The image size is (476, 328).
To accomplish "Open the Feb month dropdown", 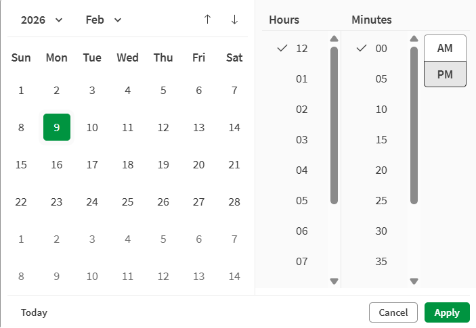I will [104, 20].
